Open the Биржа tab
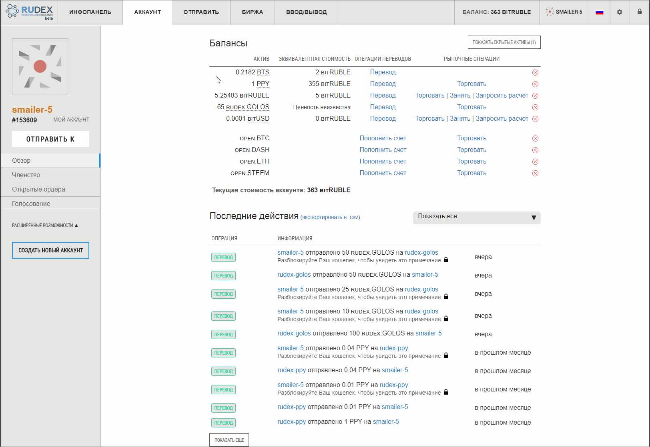This screenshot has width=650, height=447. (x=253, y=12)
